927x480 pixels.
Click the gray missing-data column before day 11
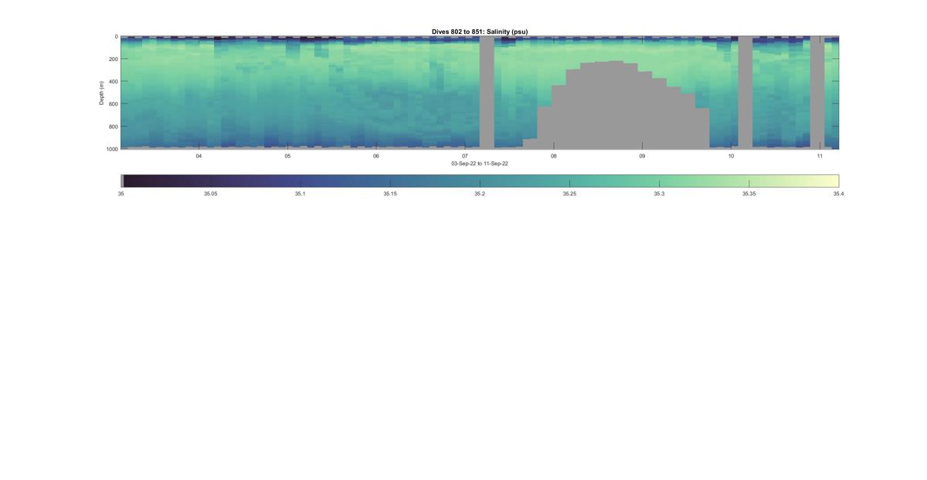pyautogui.click(x=817, y=93)
